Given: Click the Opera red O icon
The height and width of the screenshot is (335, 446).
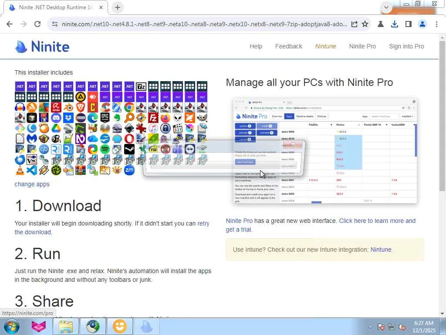Looking at the screenshot, I should tap(129, 139).
